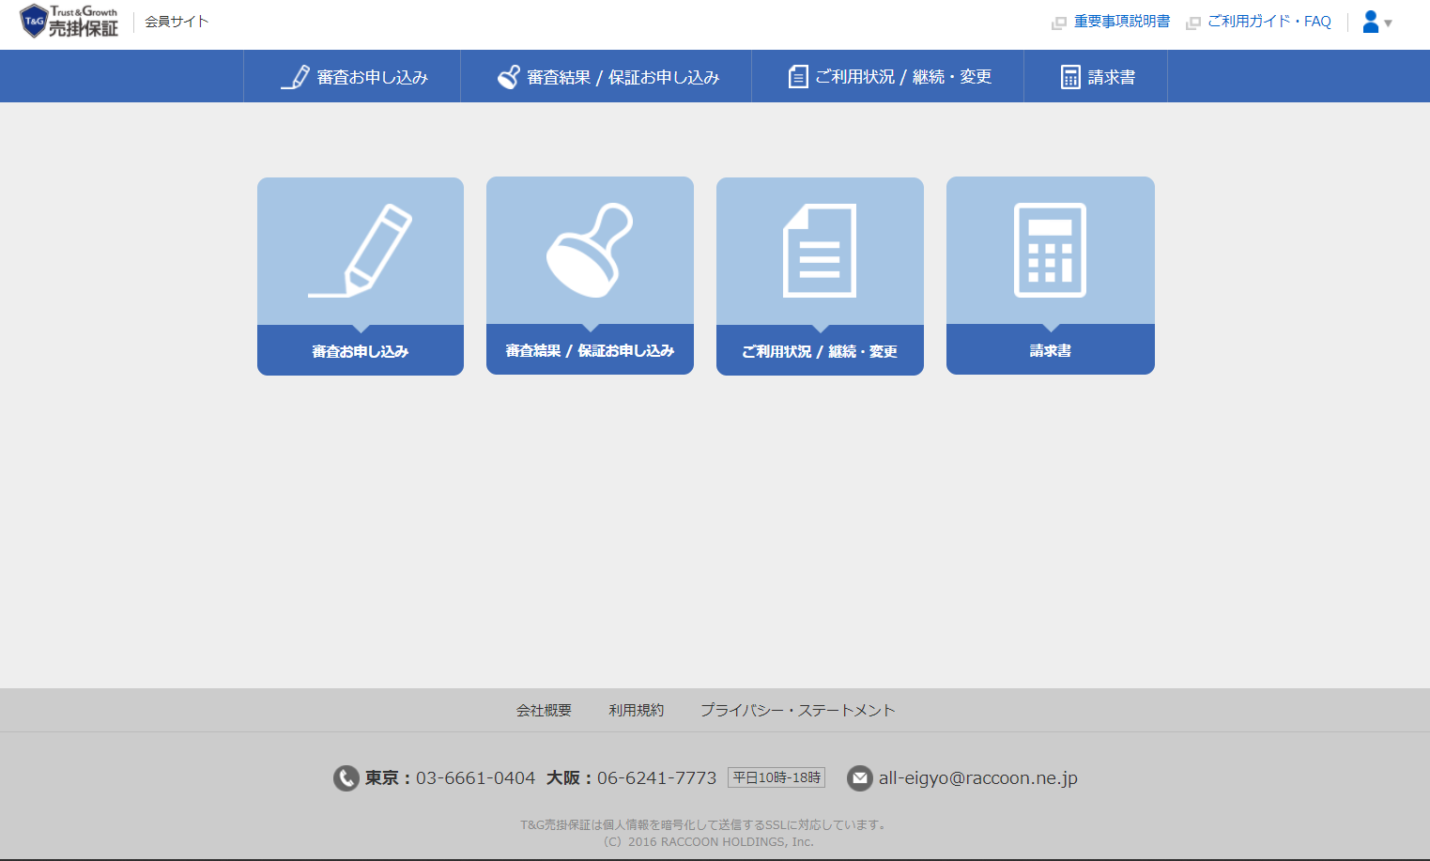Click 審査お申し込み card label

(x=361, y=351)
